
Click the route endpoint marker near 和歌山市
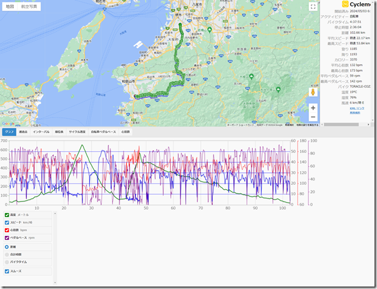135,96
